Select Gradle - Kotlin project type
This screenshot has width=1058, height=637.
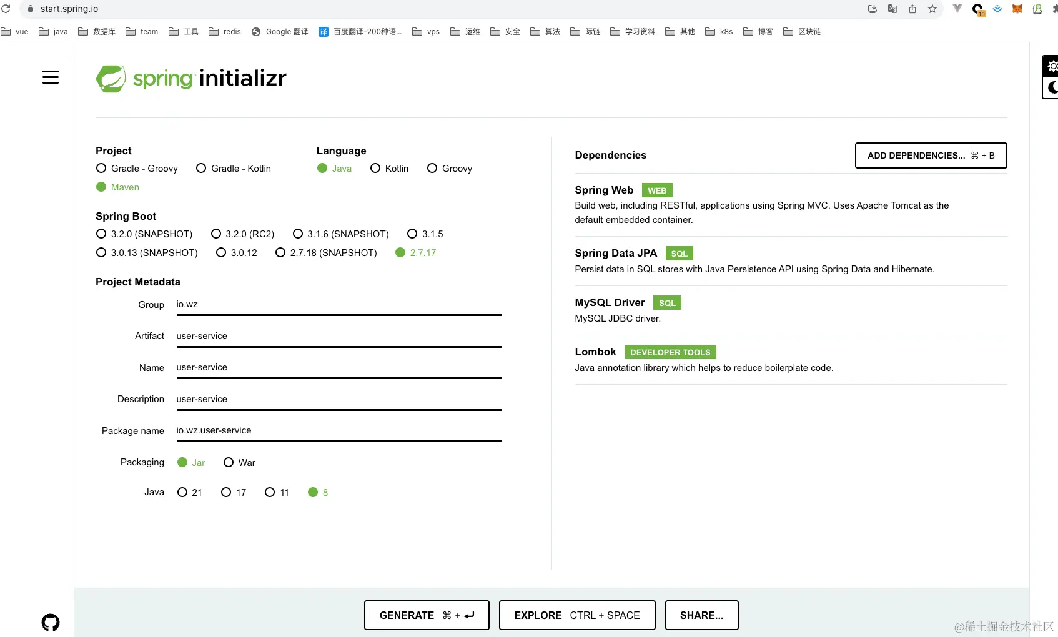click(x=234, y=169)
